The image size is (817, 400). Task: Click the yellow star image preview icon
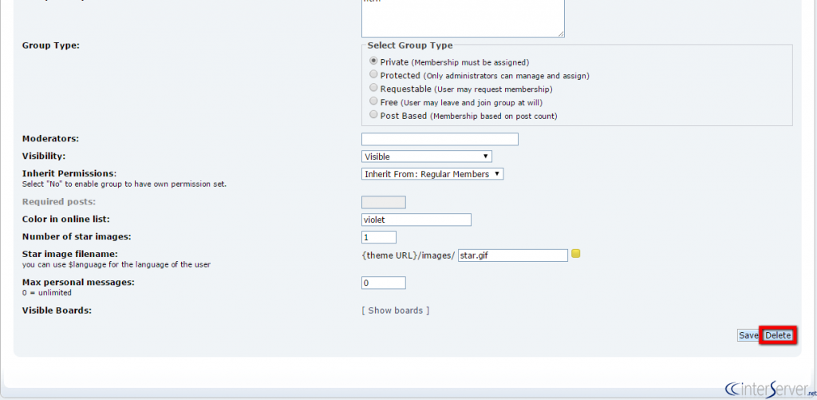click(x=576, y=253)
